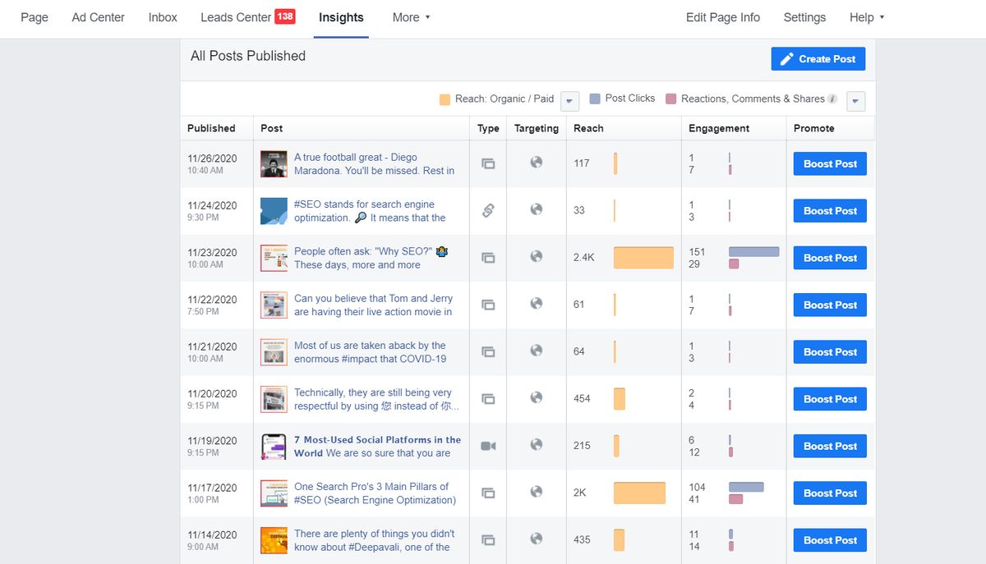Viewport: 986px width, 564px height.
Task: Click the pink Reactions legend swatch
Action: point(670,99)
